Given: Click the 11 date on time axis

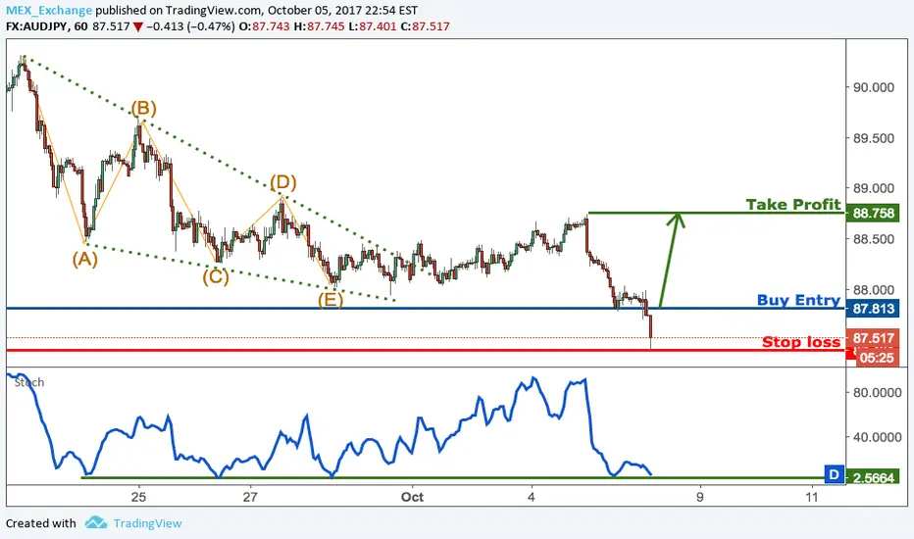Looking at the screenshot, I should click(x=811, y=497).
